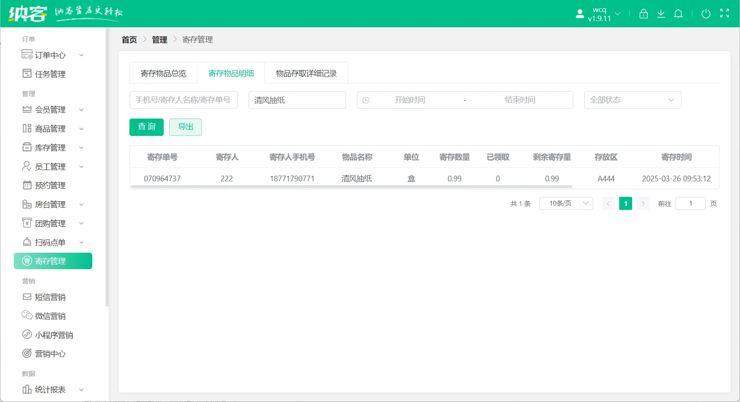Click the user avatar icon
Viewport: 740px width, 402px height.
coord(580,14)
